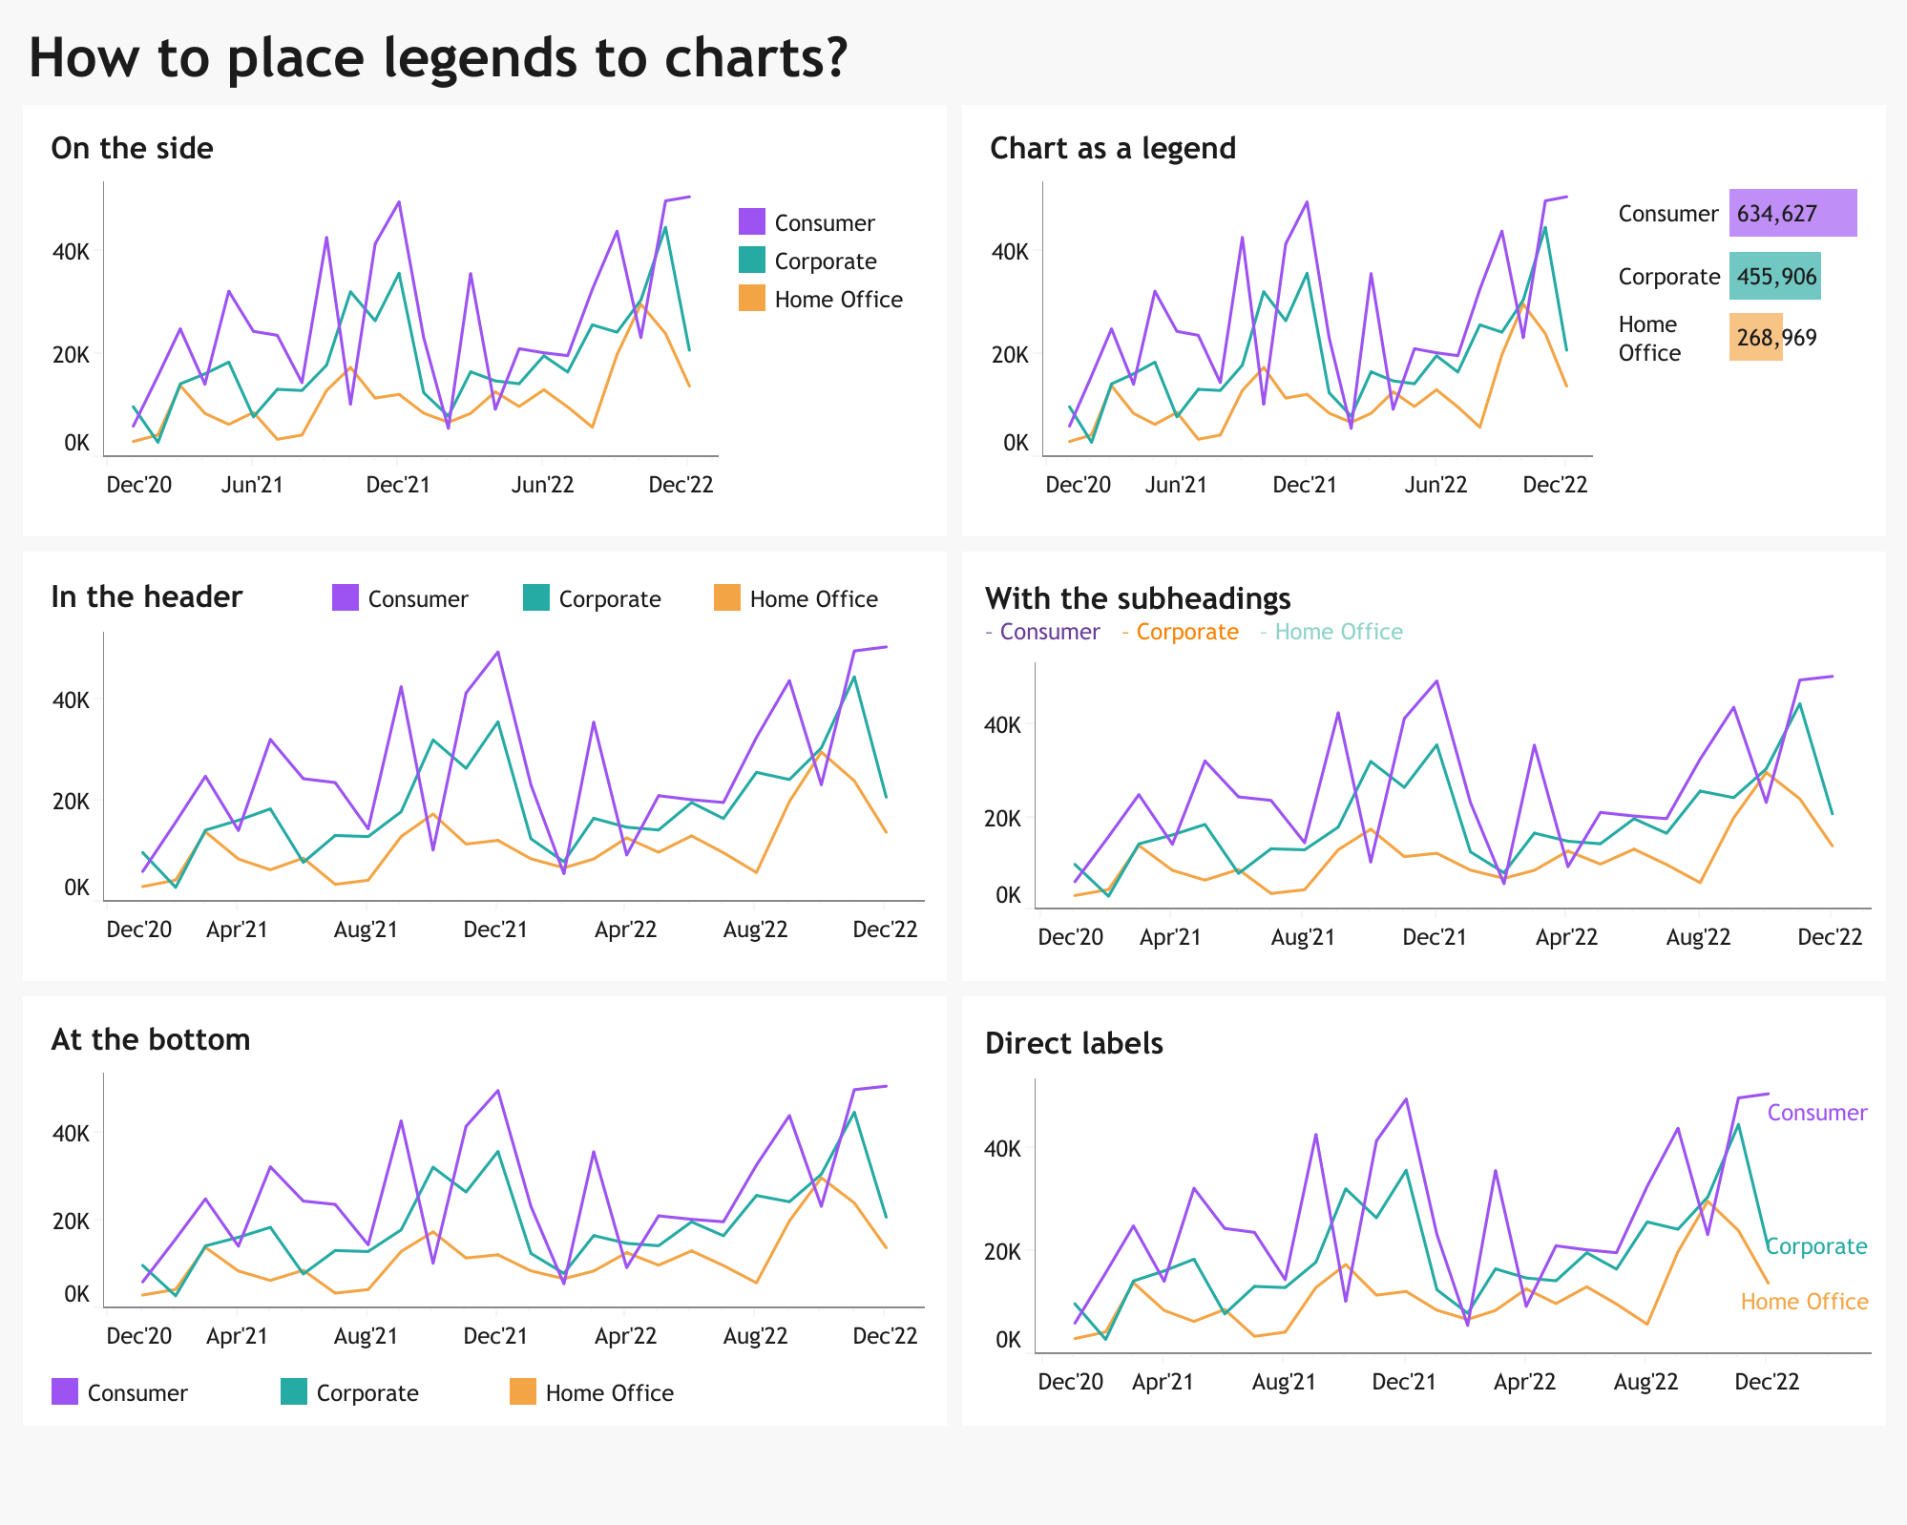Click the Home Office direct line label
This screenshot has height=1525, width=1907.
pos(1804,1302)
